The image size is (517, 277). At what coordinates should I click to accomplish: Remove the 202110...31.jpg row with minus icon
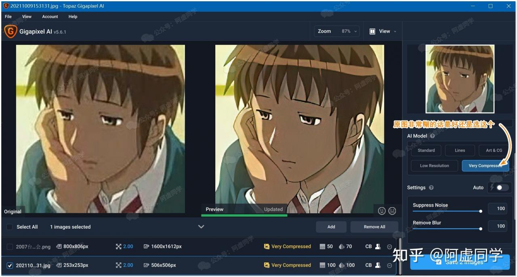tap(389, 265)
